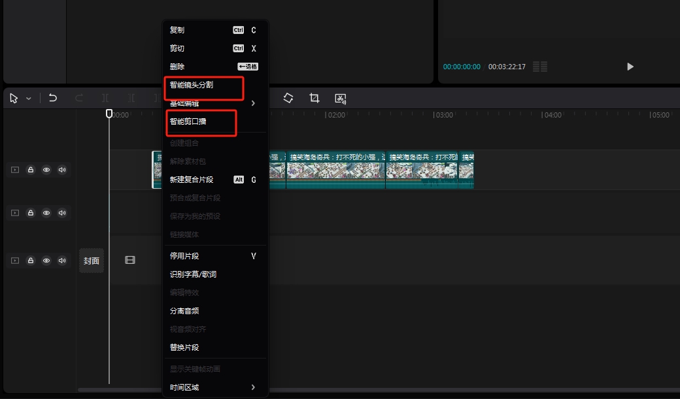Click the dimmed redo arrow
The width and height of the screenshot is (680, 399).
tap(79, 98)
